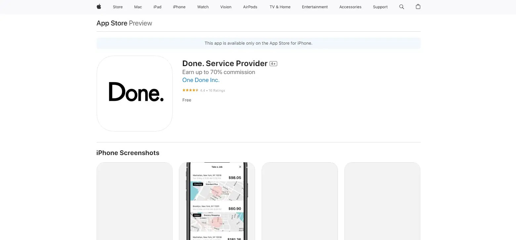Click the 4+ age rating badge
516x240 pixels.
273,63
